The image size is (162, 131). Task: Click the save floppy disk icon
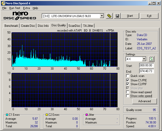coord(117,16)
